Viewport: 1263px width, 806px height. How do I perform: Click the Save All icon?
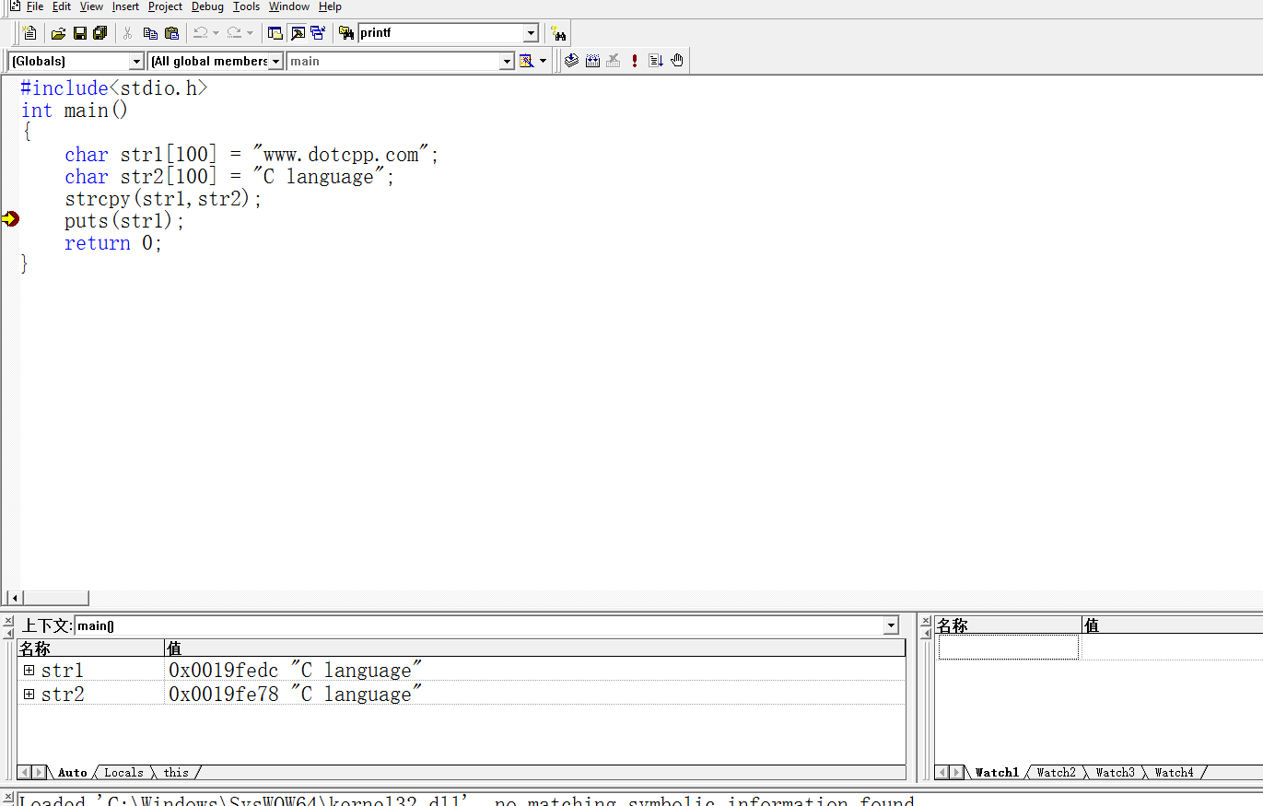click(99, 33)
